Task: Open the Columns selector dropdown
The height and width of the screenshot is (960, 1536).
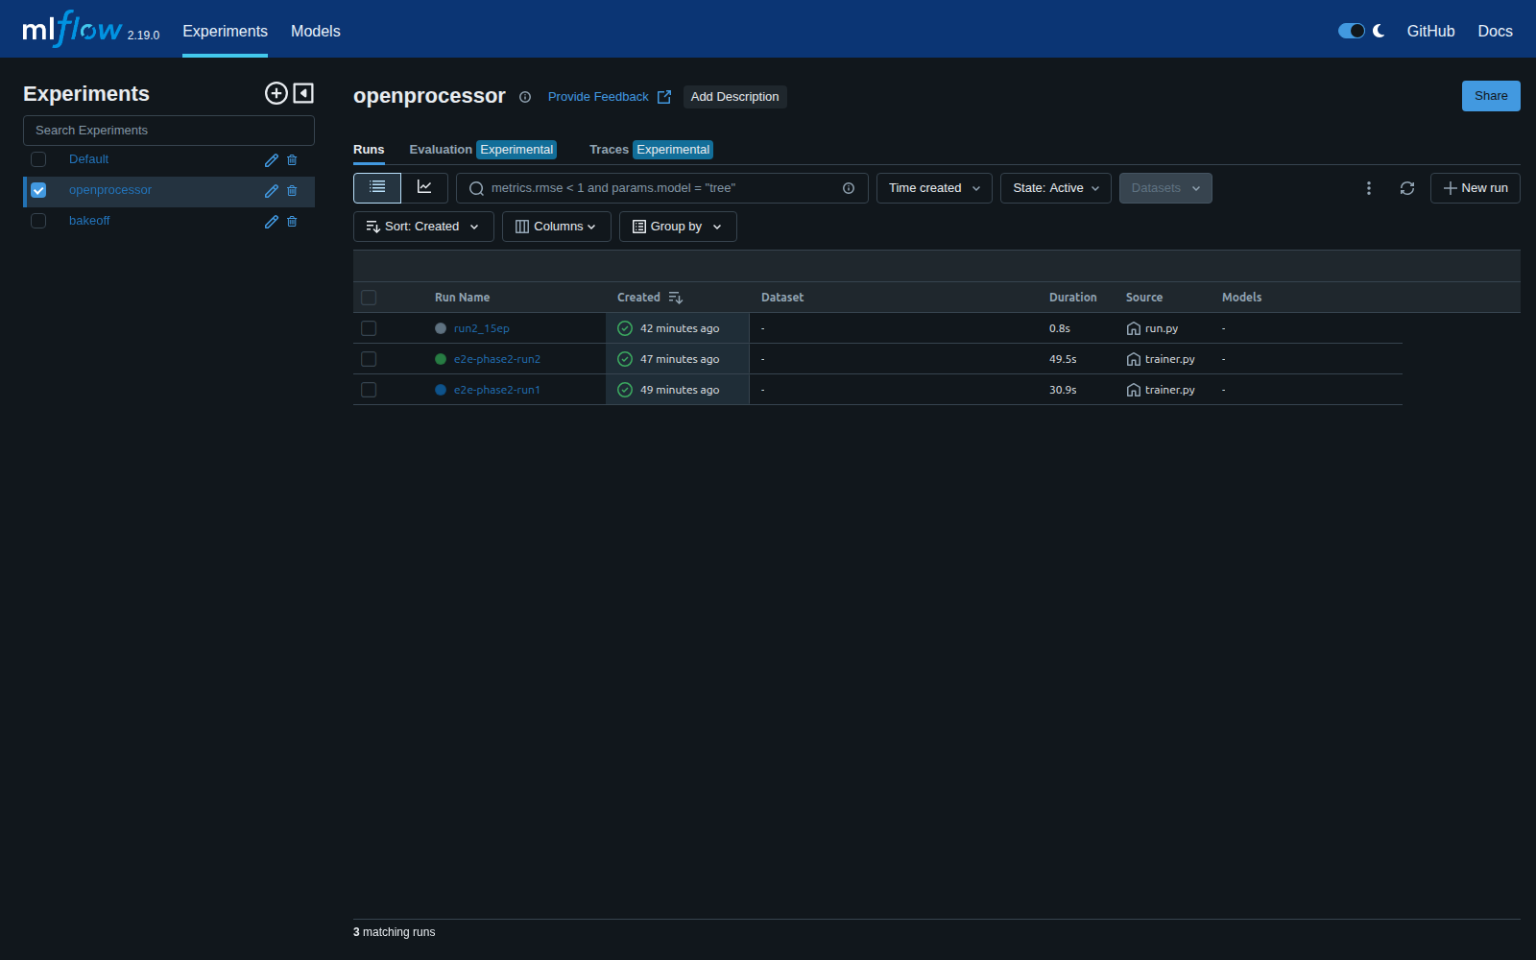Action: (557, 227)
